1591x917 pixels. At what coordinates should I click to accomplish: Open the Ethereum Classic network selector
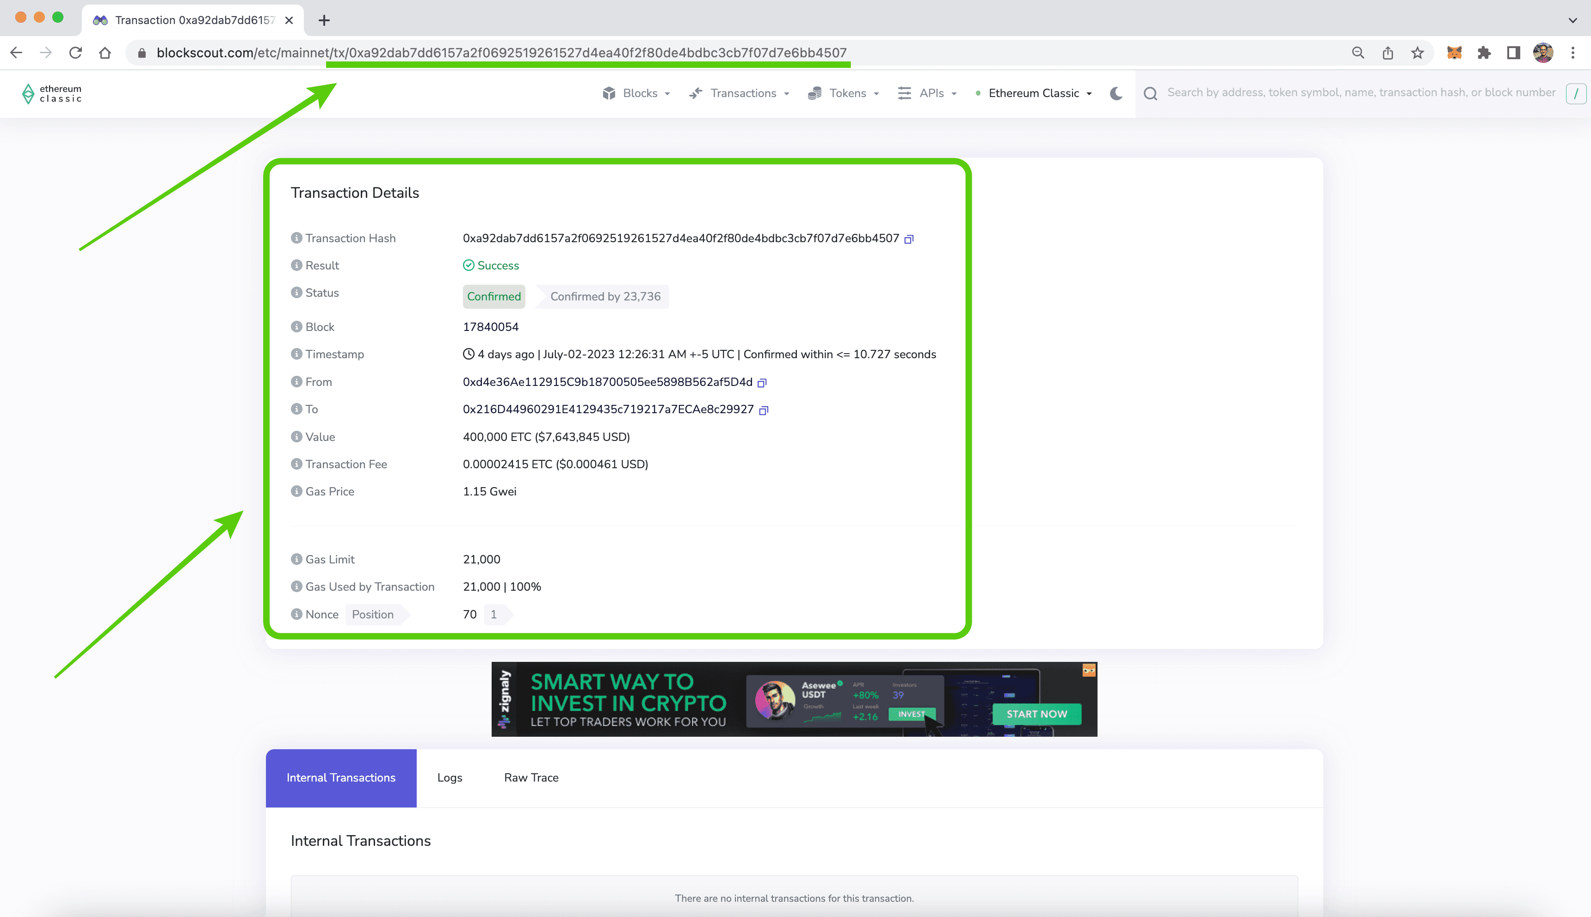click(1034, 93)
